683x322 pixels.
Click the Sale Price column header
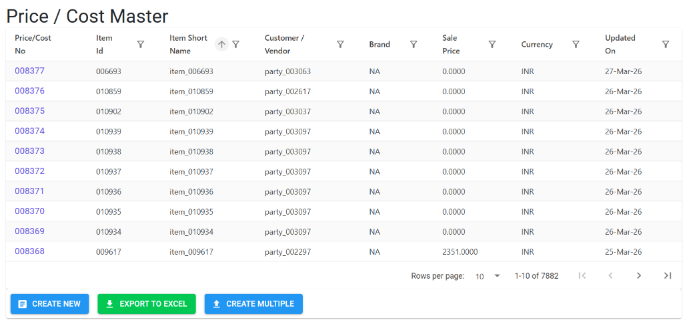451,45
